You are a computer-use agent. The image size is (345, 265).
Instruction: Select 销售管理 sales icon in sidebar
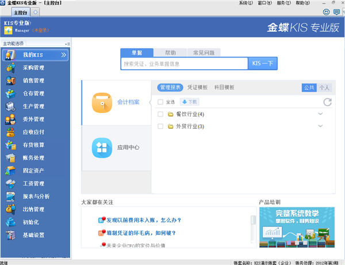(10, 81)
